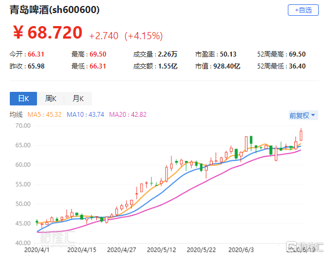This screenshot has height=256, width=327.
Task: Click the 2020/4/27 date label
Action: point(121,250)
